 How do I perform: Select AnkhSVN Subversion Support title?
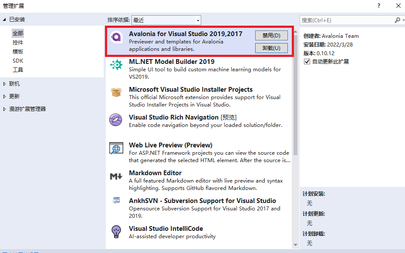tap(202, 201)
